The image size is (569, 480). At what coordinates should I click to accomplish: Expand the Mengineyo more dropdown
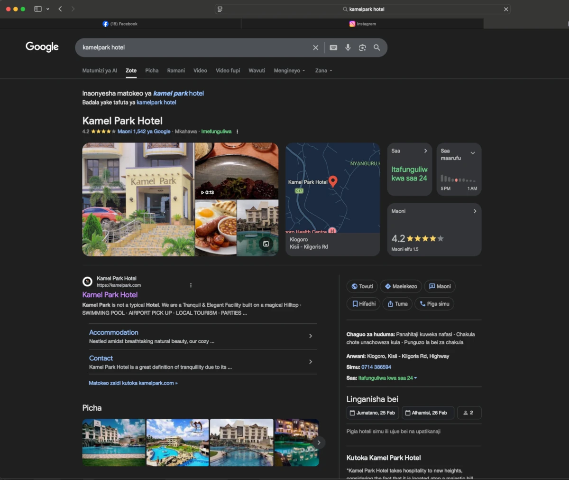289,71
